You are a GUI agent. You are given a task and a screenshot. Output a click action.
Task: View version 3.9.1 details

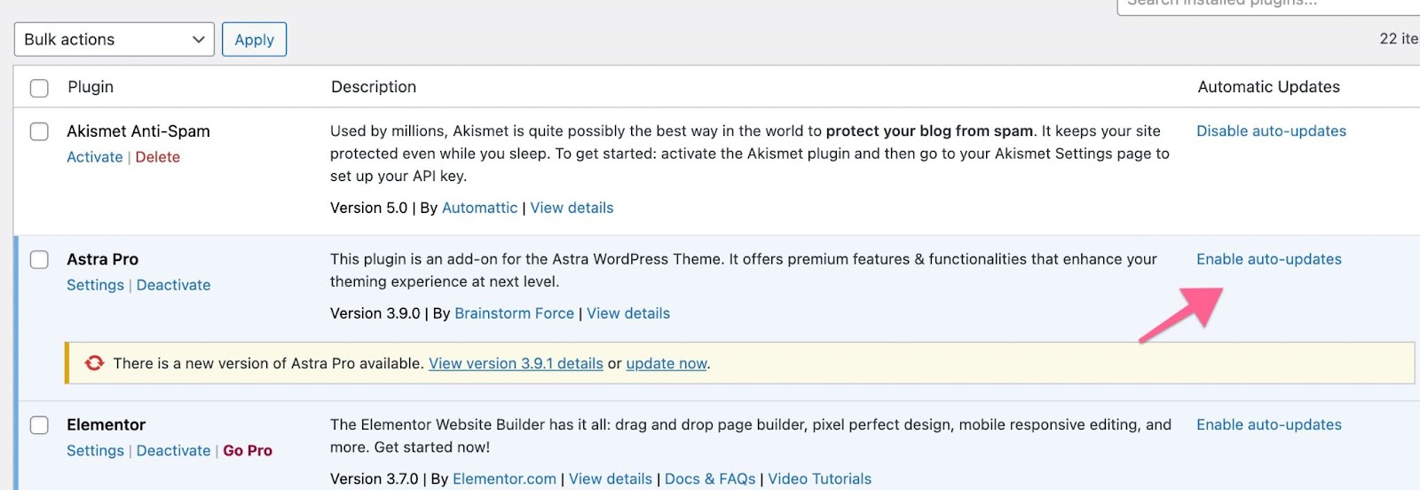[x=516, y=363]
